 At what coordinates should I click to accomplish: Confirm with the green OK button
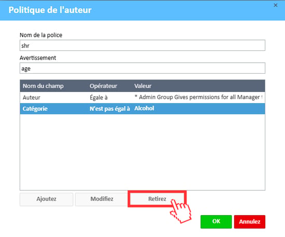click(x=216, y=221)
